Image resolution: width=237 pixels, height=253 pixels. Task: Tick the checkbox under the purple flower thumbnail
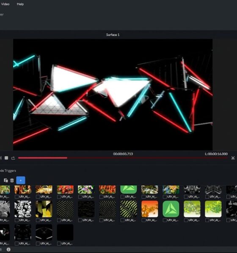80,196
